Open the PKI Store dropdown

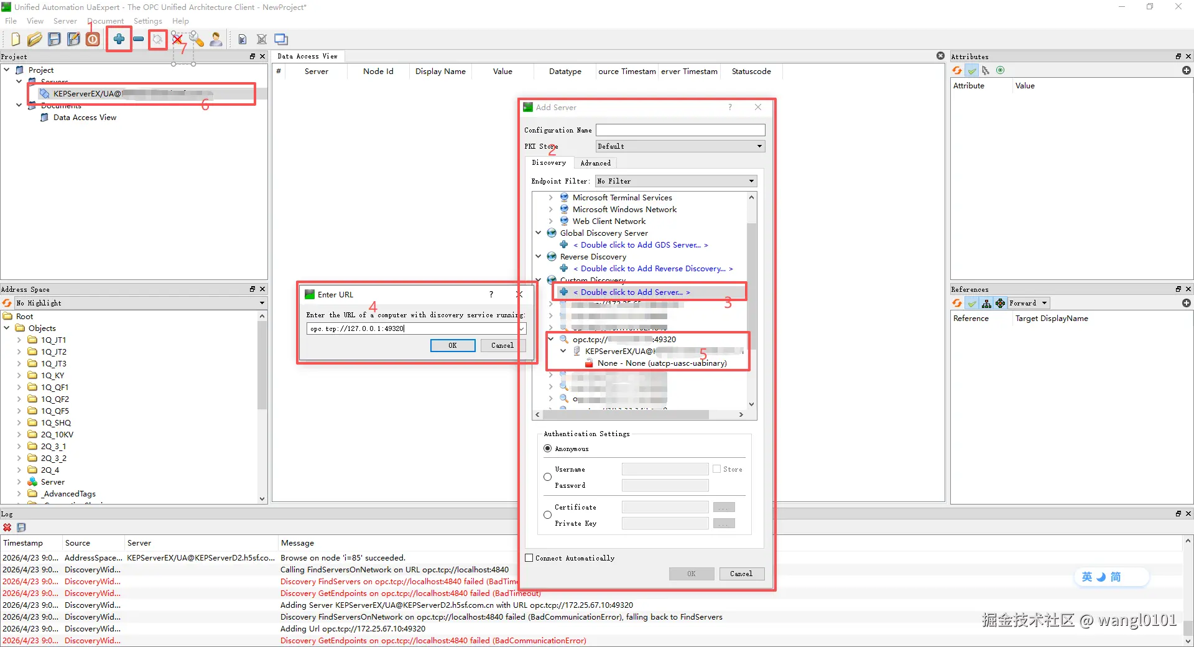(x=680, y=146)
